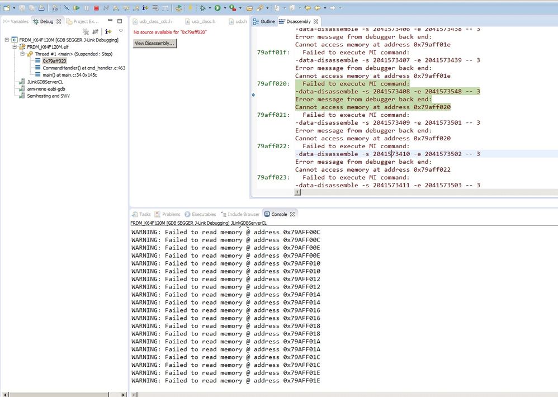The image size is (558, 397).
Task: Click the Open folder toolbar icon
Action: (x=250, y=8)
